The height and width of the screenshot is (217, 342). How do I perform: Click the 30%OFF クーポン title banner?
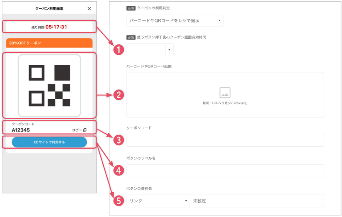pyautogui.click(x=49, y=43)
